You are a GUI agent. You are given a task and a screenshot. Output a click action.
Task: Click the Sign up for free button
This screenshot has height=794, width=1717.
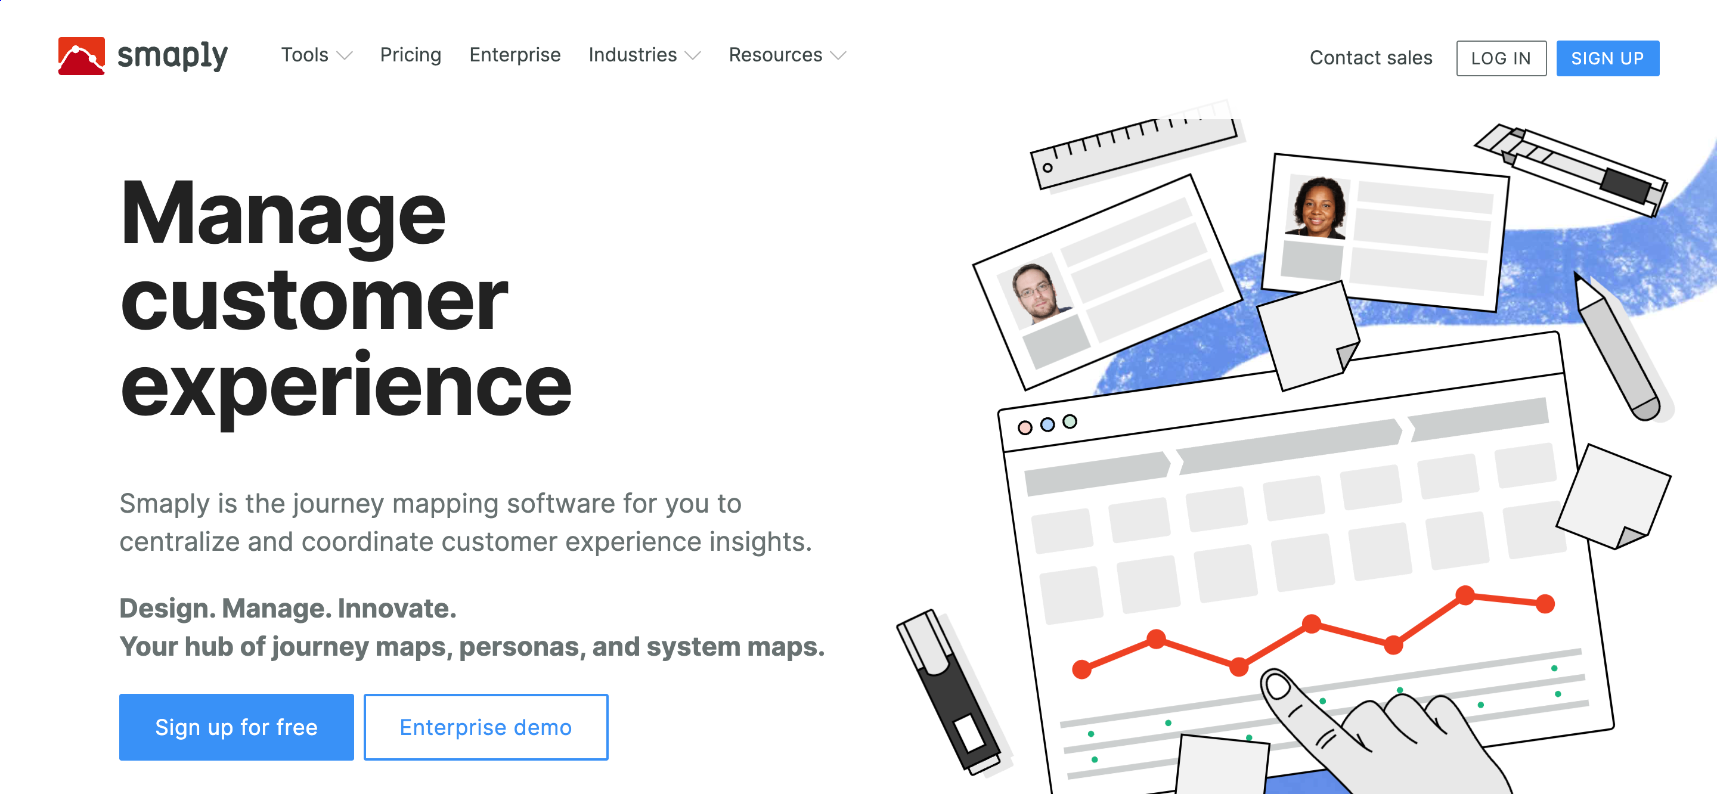235,725
